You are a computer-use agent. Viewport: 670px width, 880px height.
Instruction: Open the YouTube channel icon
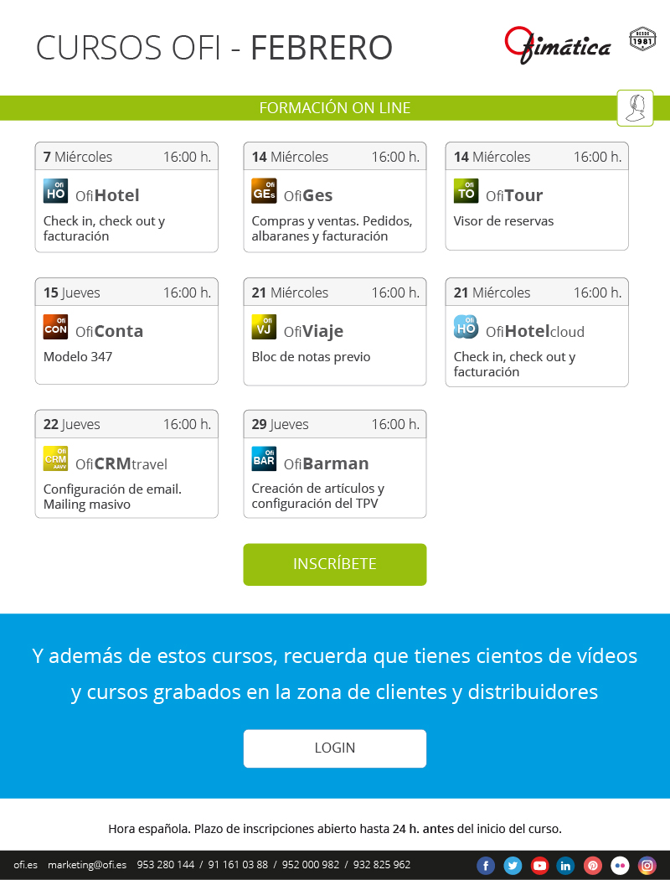coord(539,866)
